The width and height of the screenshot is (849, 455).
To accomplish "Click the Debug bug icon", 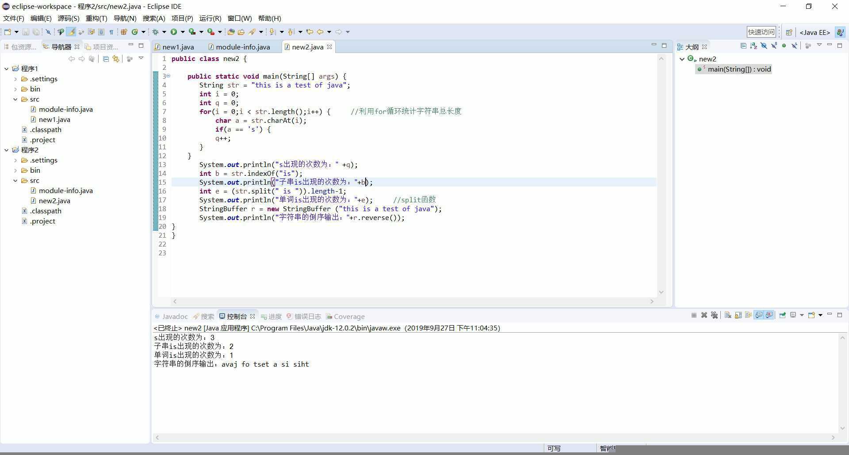I will [155, 32].
